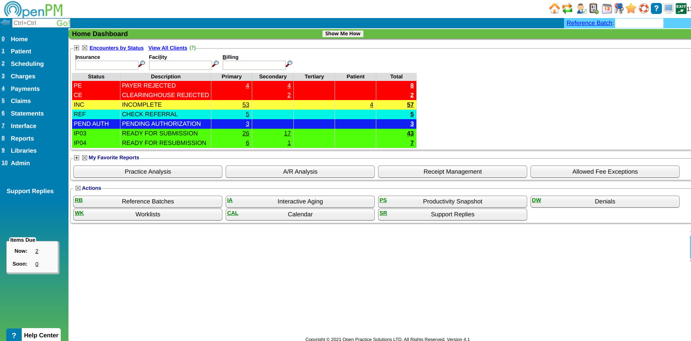This screenshot has width=691, height=341.
Task: Click the Billing lookup magnifier icon
Action: (289, 64)
